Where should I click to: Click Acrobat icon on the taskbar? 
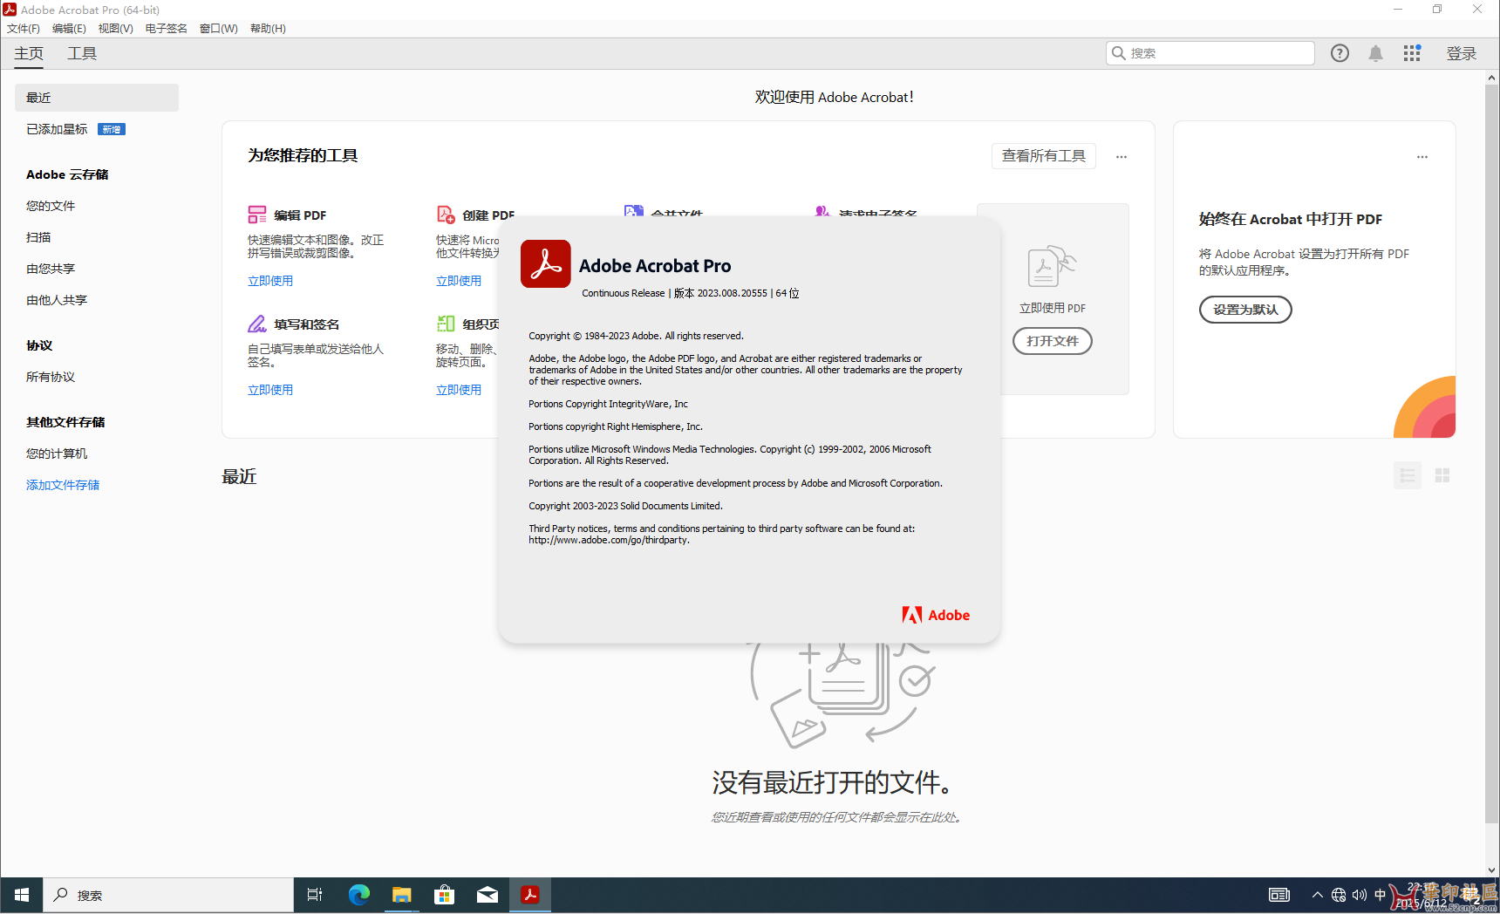[x=529, y=895]
